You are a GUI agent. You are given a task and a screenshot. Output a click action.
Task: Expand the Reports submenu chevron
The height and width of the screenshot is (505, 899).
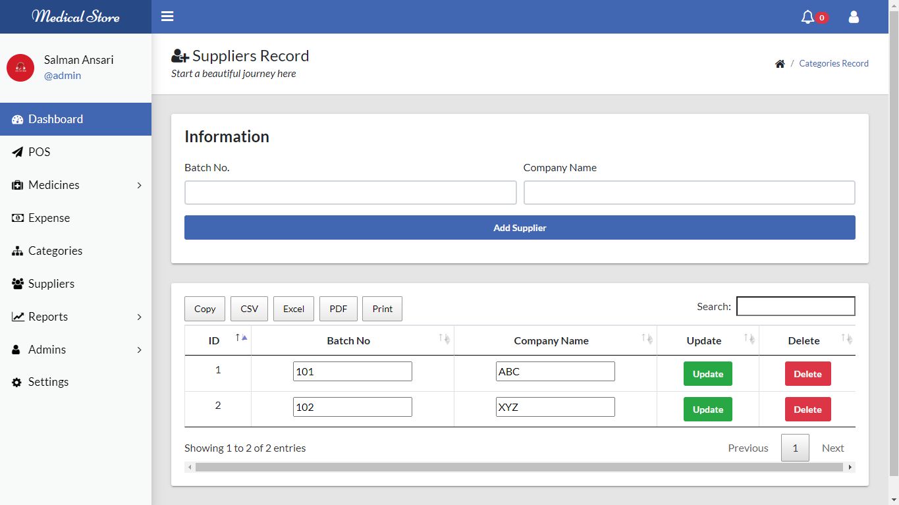pyautogui.click(x=139, y=317)
